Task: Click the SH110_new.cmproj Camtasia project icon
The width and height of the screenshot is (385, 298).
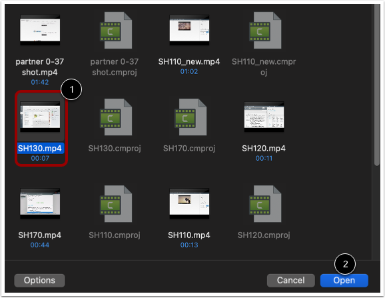Action: [x=265, y=30]
